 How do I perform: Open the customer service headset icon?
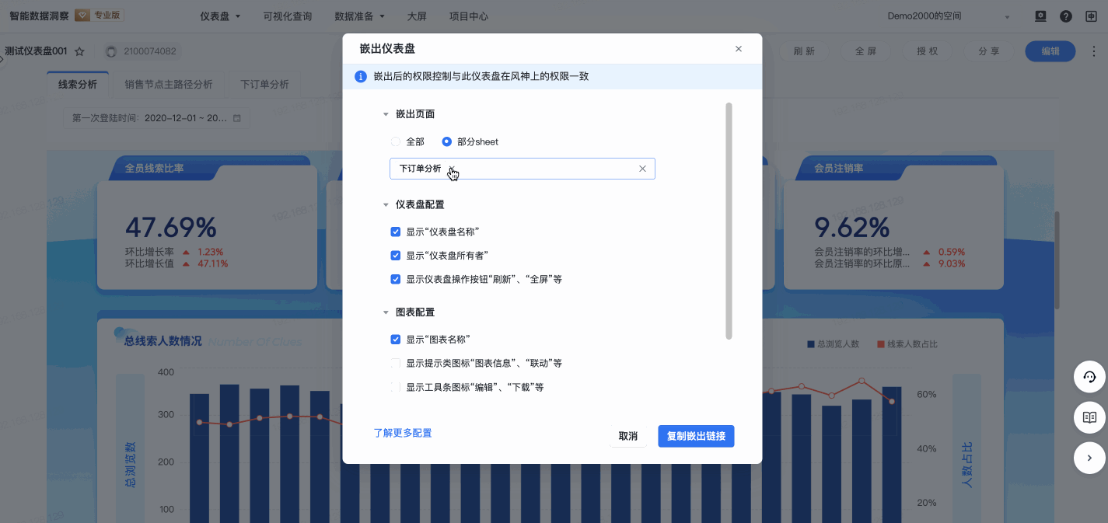click(1089, 377)
